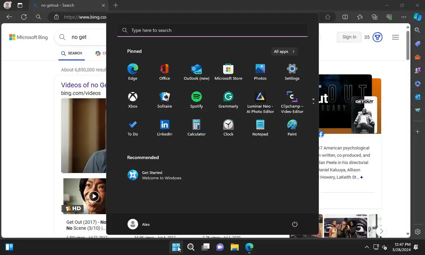The height and width of the screenshot is (255, 425).
Task: Focus the Type here to search field
Action: [x=212, y=30]
